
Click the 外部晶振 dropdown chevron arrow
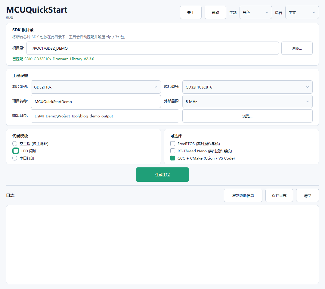point(308,101)
